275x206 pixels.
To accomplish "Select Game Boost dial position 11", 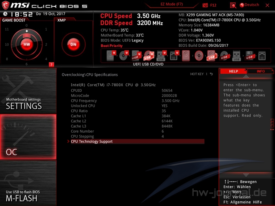I will [x=7, y=29].
